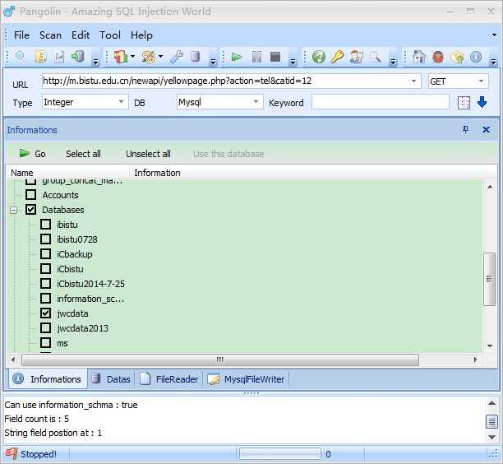Click the box with green arrow icon
503x464 pixels.
(x=457, y=57)
